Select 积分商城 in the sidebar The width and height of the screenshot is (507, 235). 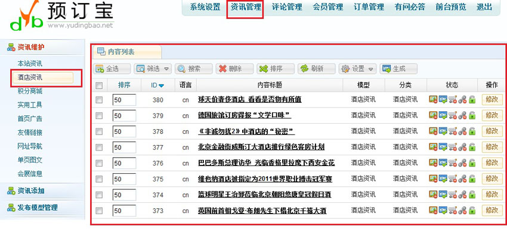coord(30,91)
